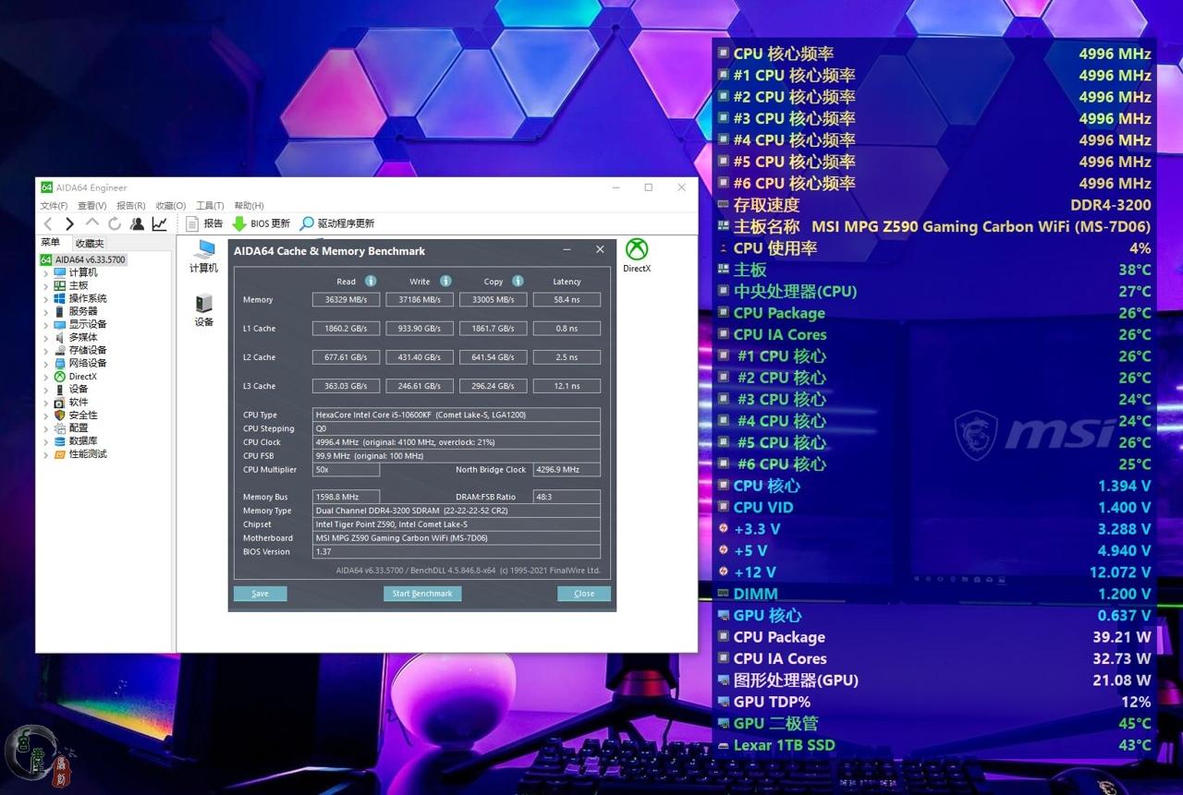1183x795 pixels.
Task: Click 存取速度 DDR4-3200 row in sensor panel
Action: pos(934,205)
